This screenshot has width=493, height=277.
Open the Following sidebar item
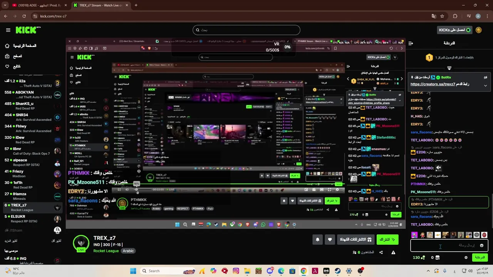[x=13, y=67]
